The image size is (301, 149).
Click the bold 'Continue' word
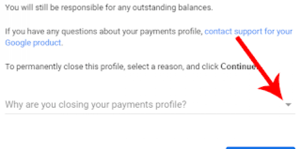point(238,66)
